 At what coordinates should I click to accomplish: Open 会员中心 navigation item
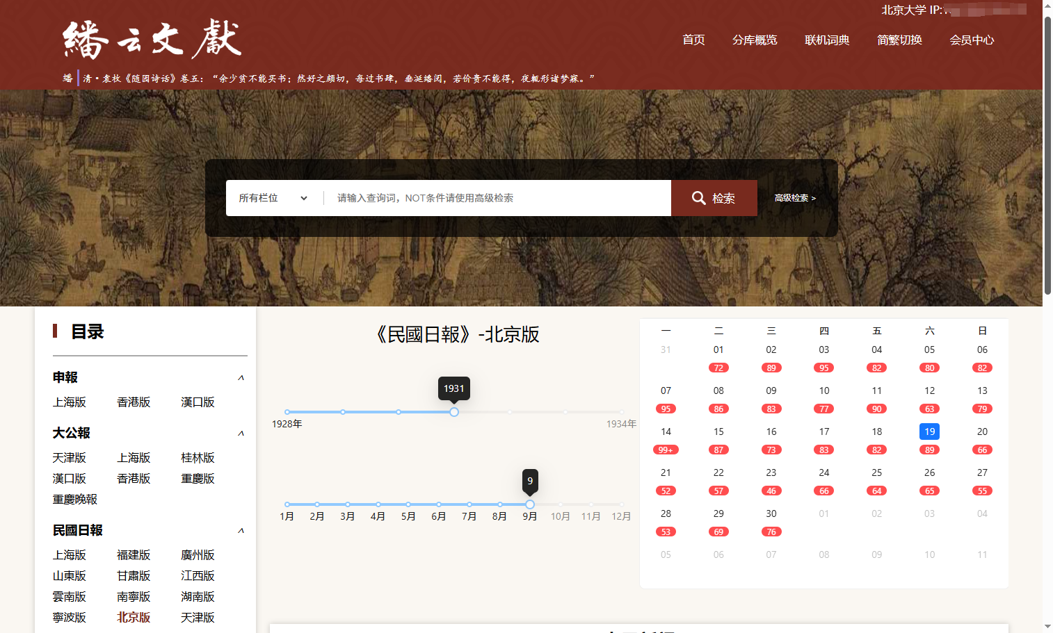pos(972,40)
